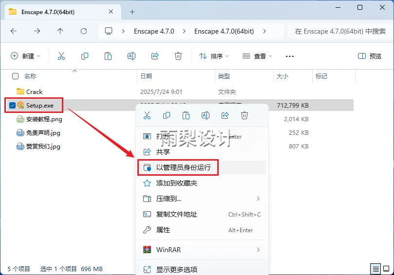Choose 共享 in the context menu
The width and height of the screenshot is (394, 275).
click(202, 152)
